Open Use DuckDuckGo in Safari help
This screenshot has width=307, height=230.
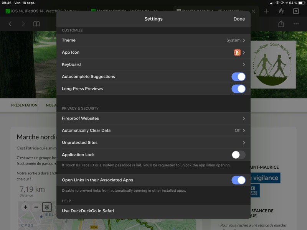[153, 211]
